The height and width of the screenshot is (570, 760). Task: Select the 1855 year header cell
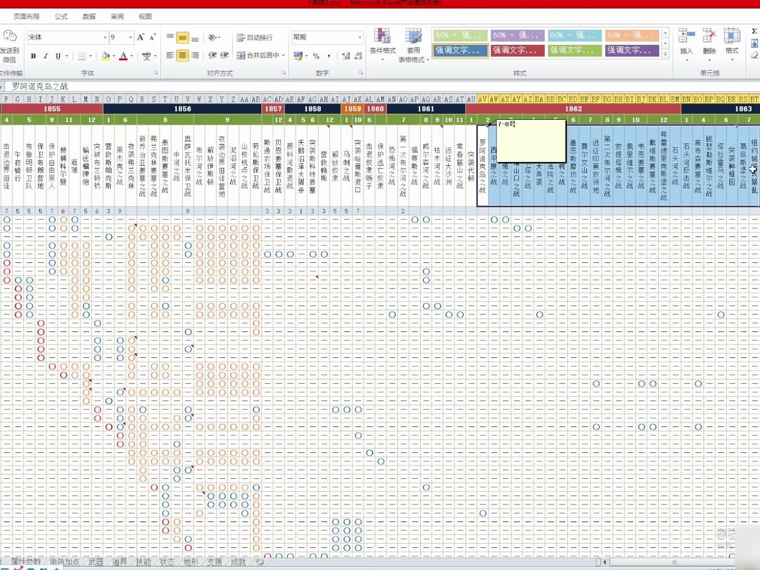pyautogui.click(x=52, y=109)
